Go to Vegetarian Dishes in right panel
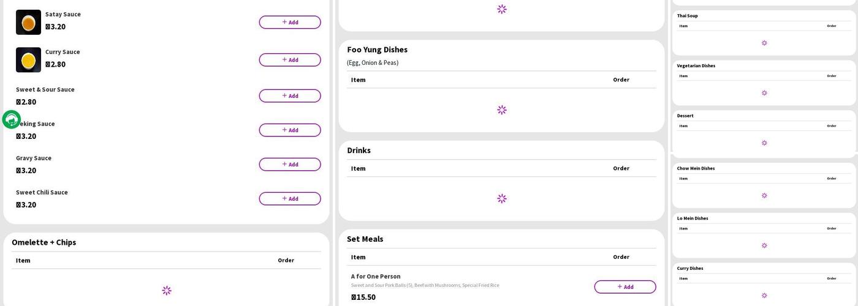Screen dimensions: 858x306 [696, 65]
